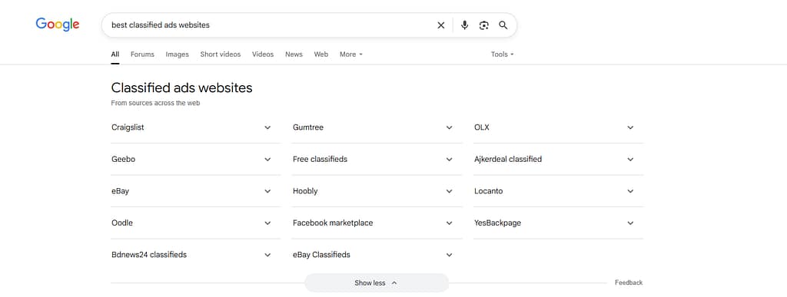Screen dimensions: 787x297
Task: Switch to the Forums tab
Action: coord(142,54)
